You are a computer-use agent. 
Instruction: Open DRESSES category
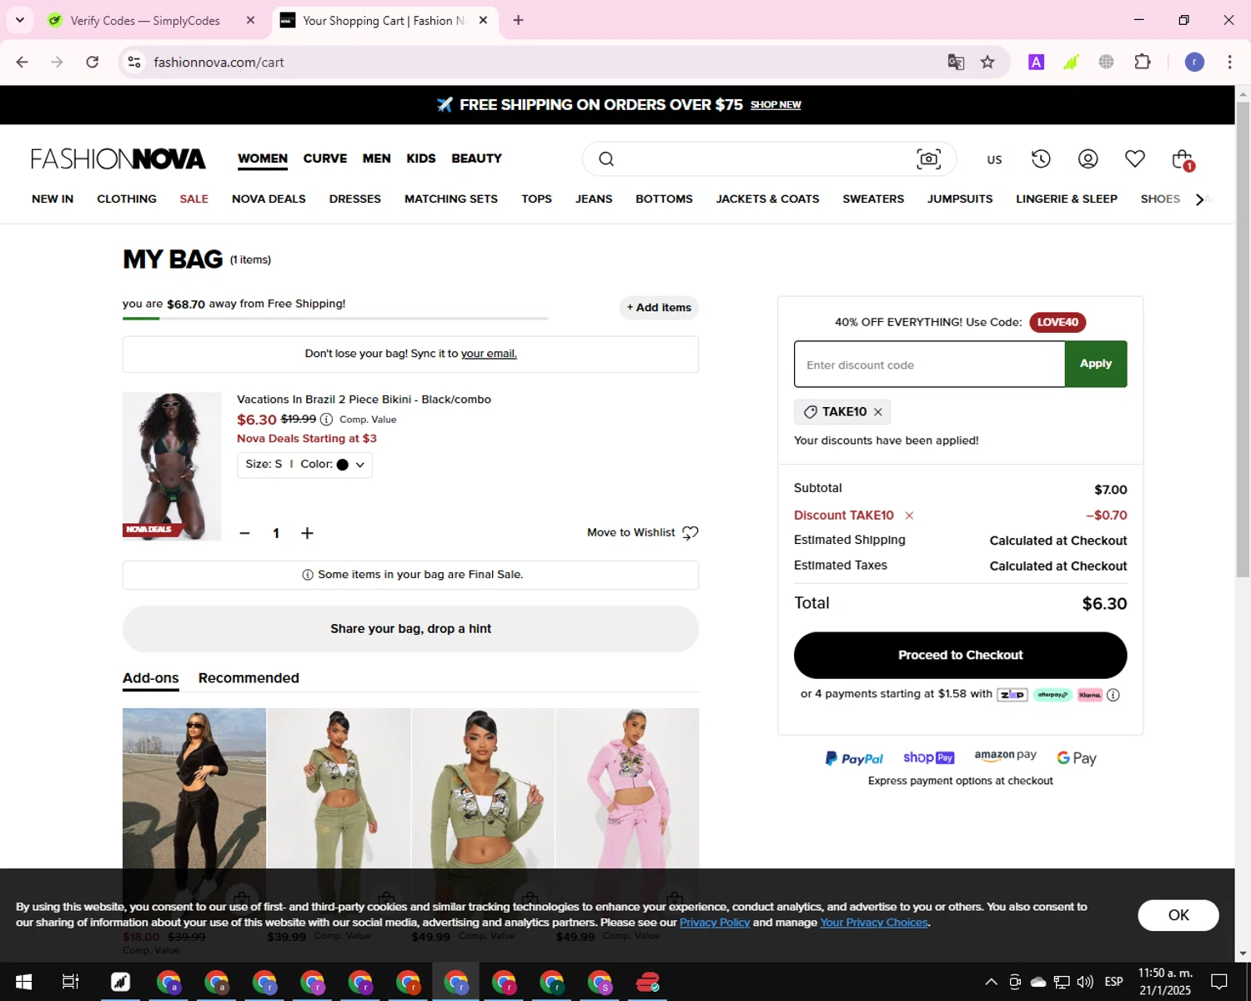pyautogui.click(x=355, y=199)
